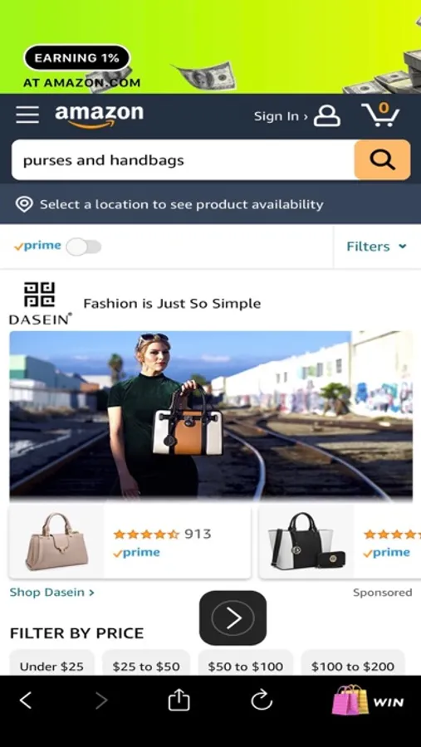The height and width of the screenshot is (747, 421).
Task: Submit search with the magnifier button
Action: click(382, 159)
